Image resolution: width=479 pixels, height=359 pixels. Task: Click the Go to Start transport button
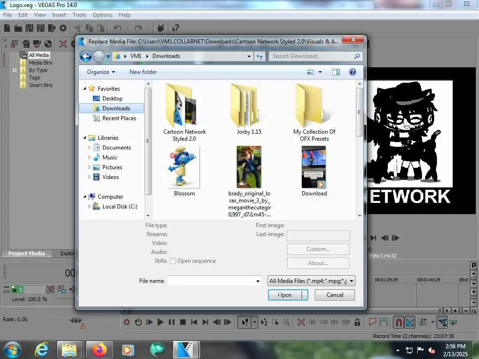194,322
